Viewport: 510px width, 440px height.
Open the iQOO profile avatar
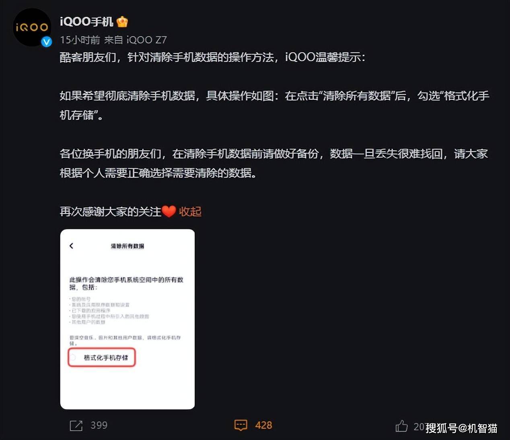point(32,27)
